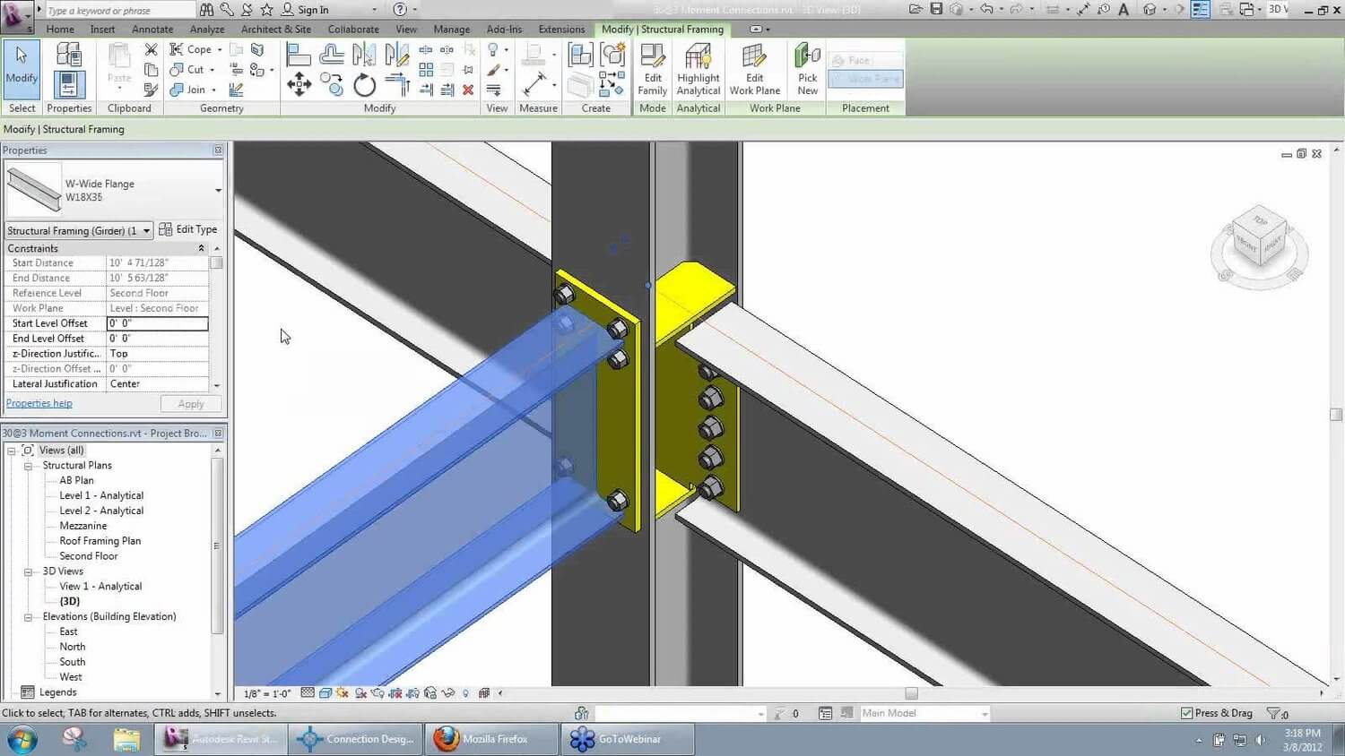Select the Align tool in Modify panel
Viewport: 1345px width, 756px height.
pyautogui.click(x=299, y=56)
